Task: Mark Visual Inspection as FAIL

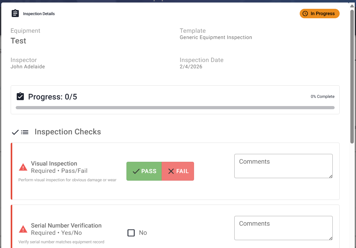Action: [178, 171]
